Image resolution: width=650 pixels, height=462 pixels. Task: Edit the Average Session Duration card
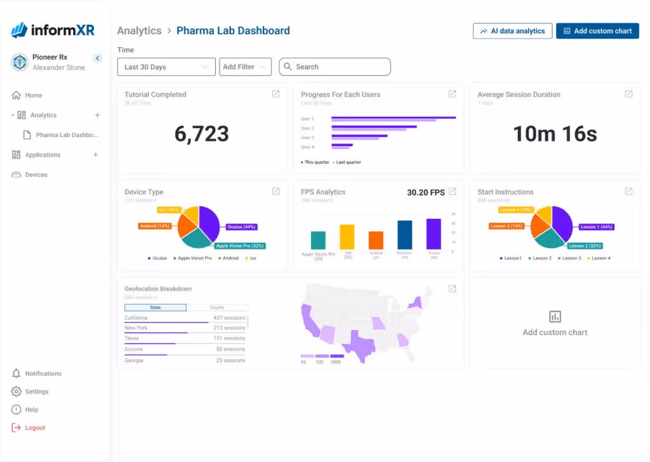pos(629,94)
